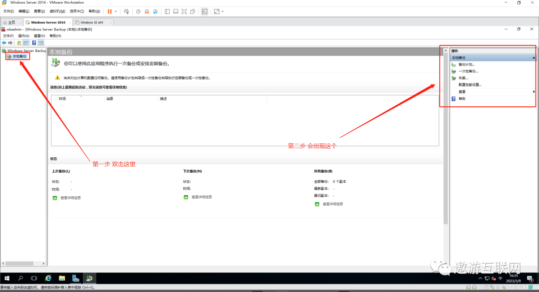This screenshot has width=539, height=292.
Task: Click the left arrow of the tree pane scrollbar
Action: pyautogui.click(x=3, y=264)
